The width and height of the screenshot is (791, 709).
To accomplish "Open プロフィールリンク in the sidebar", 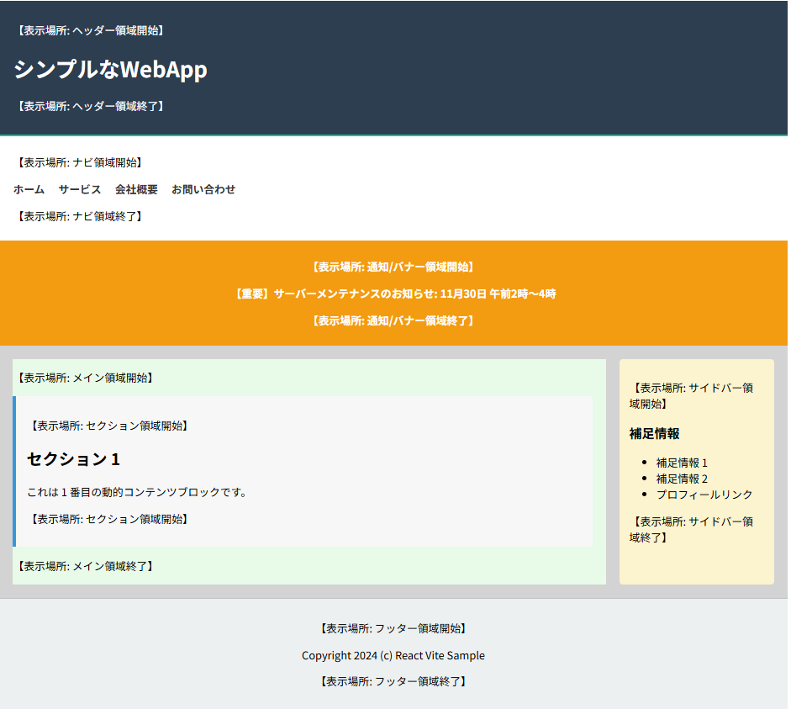I will coord(704,495).
